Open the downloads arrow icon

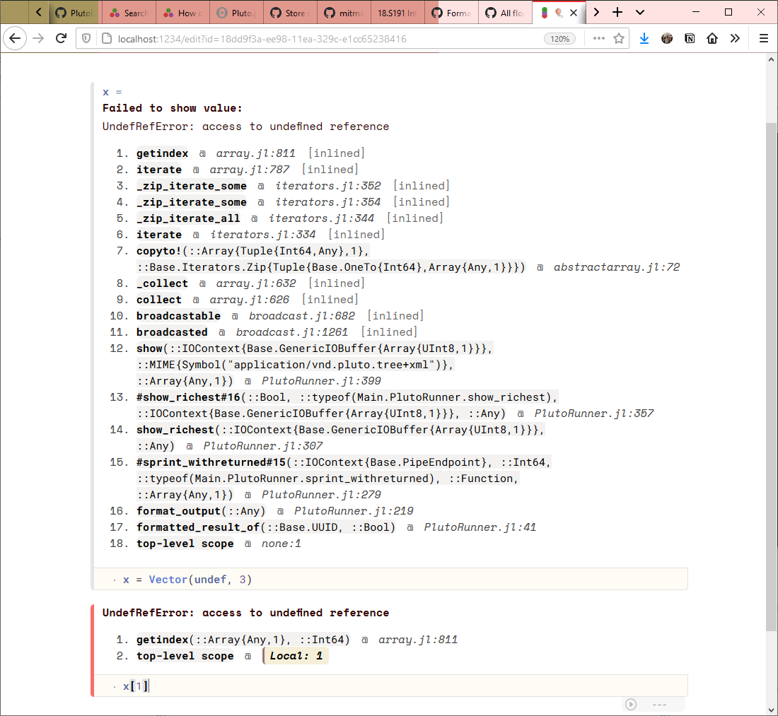tap(644, 39)
